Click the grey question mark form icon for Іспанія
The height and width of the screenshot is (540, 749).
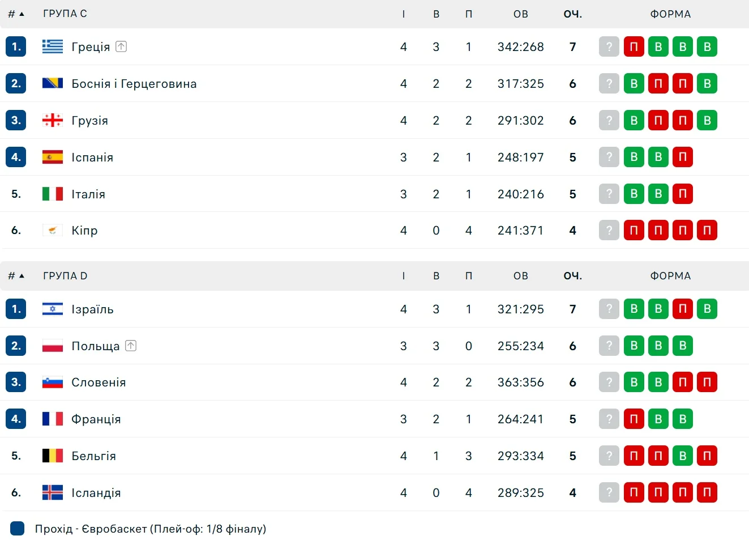pyautogui.click(x=609, y=157)
